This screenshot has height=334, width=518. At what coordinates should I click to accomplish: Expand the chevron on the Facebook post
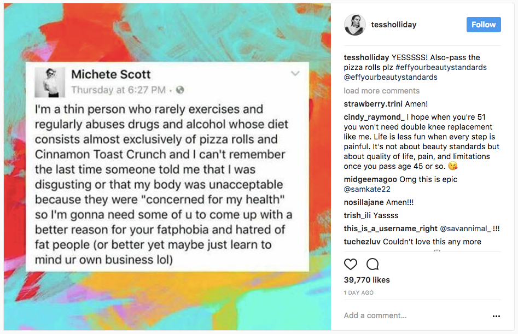pyautogui.click(x=295, y=73)
